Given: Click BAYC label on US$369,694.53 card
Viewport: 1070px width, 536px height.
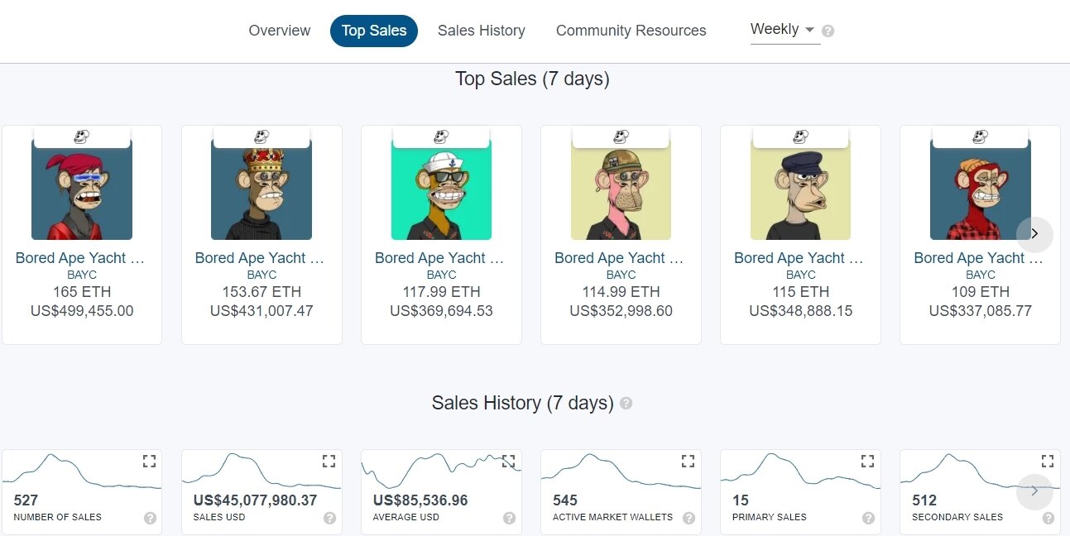Looking at the screenshot, I should (441, 275).
